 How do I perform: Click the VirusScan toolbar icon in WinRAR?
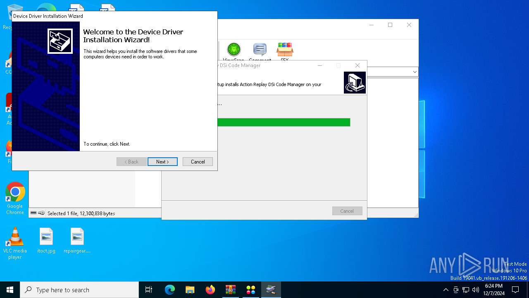pos(234,50)
